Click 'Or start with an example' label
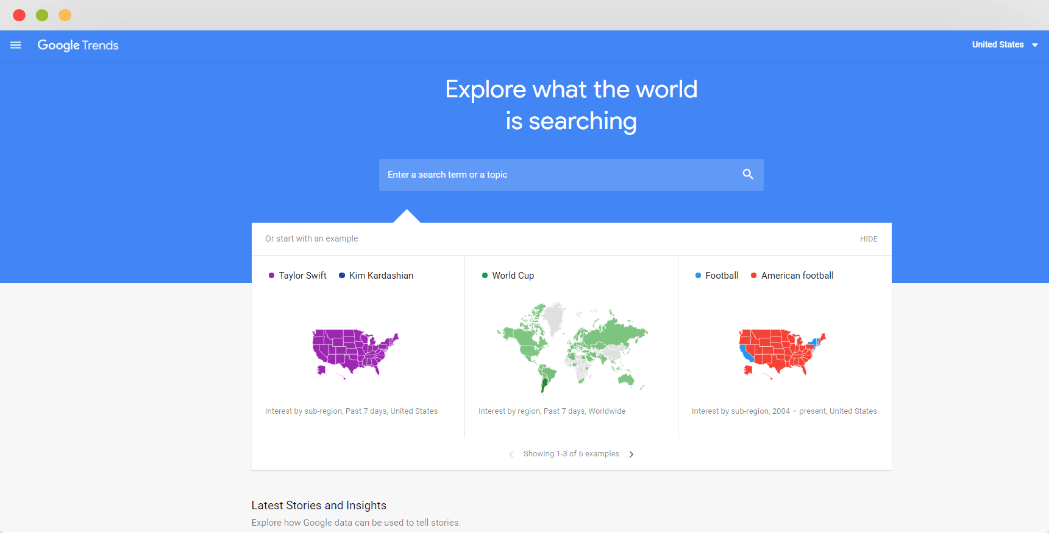Image resolution: width=1049 pixels, height=533 pixels. pos(311,239)
